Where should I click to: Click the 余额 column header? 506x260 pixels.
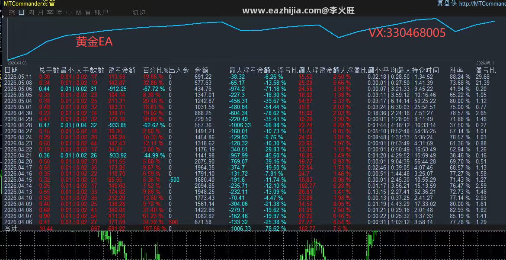(202, 70)
